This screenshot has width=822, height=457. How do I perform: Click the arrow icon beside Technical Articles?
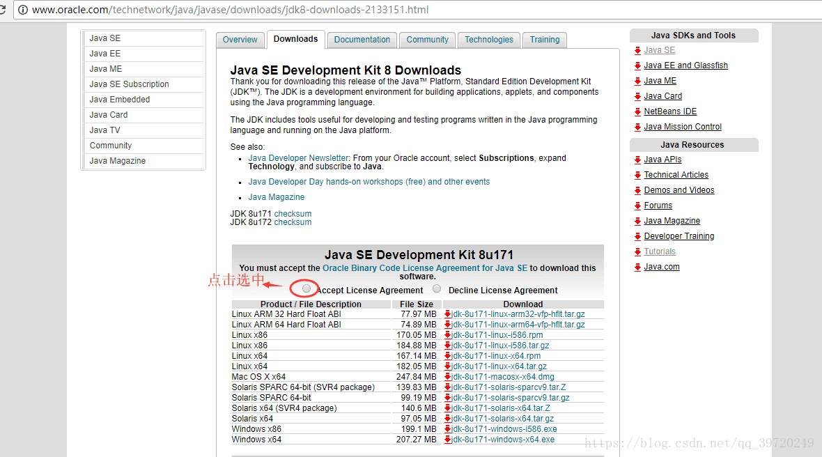637,176
